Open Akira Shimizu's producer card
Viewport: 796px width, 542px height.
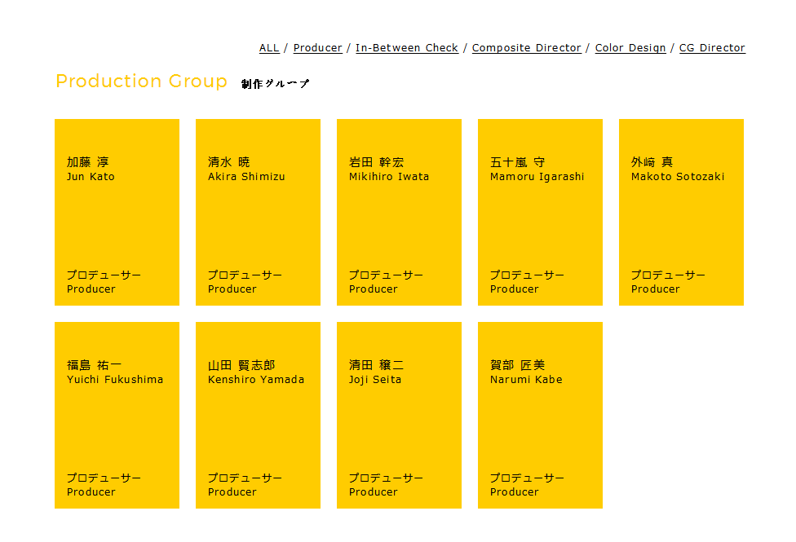(258, 212)
